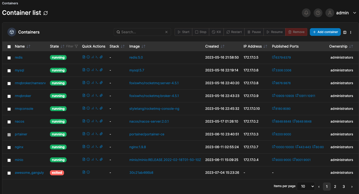Check the nacos container checkbox
359x194 pixels.
(x=9, y=122)
